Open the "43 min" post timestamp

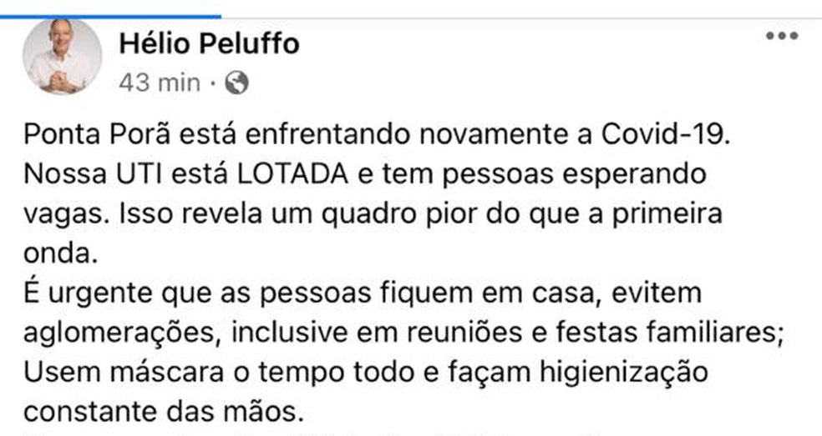(160, 83)
